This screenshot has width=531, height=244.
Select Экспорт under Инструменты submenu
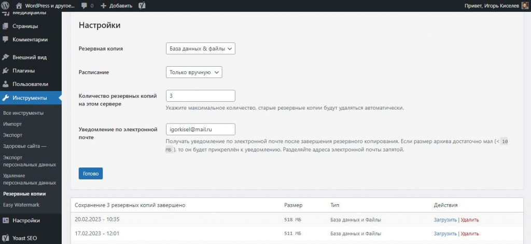(x=12, y=135)
